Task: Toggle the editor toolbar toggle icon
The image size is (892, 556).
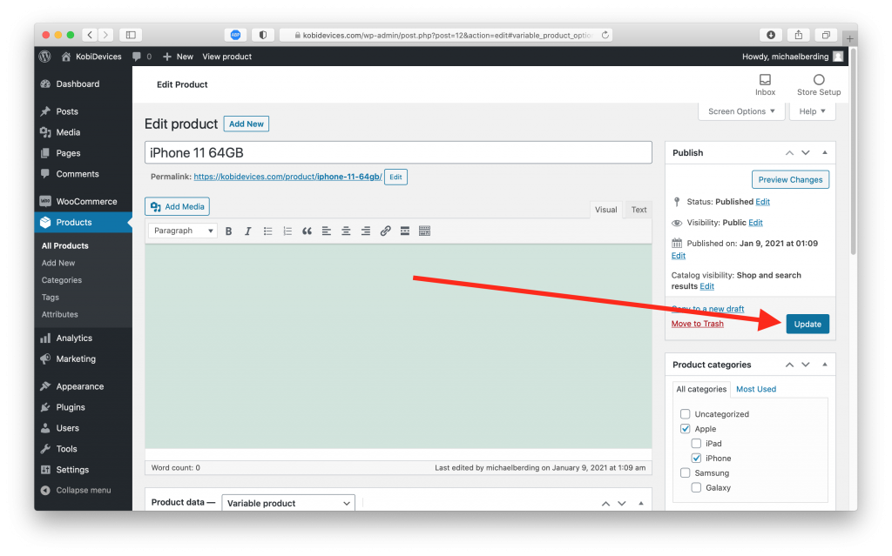Action: (424, 231)
